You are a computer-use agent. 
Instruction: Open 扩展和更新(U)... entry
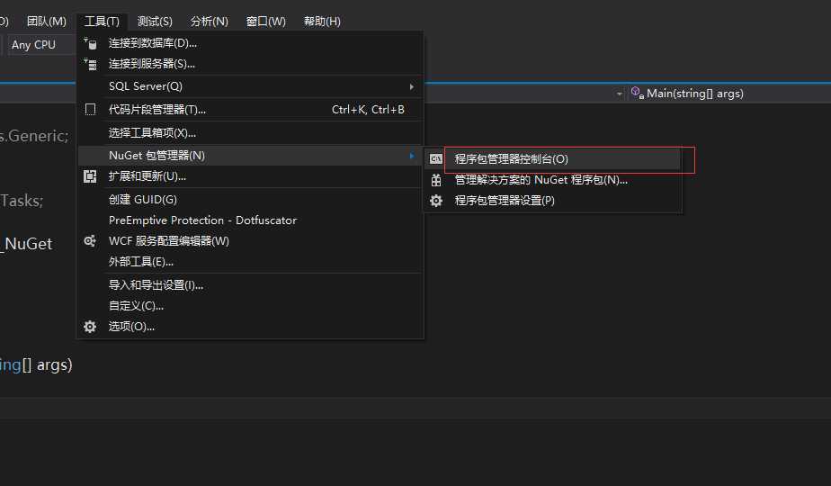pos(250,176)
